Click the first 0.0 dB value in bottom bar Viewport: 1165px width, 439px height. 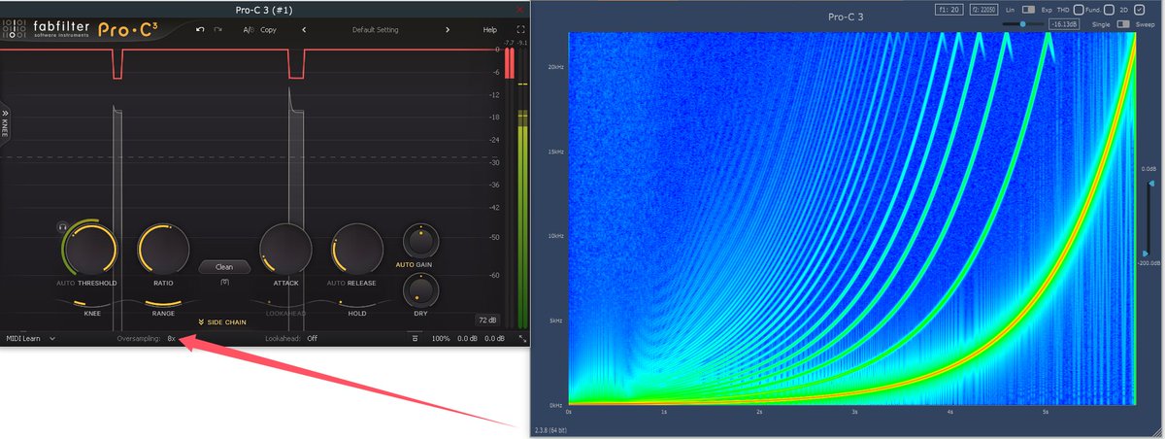[x=468, y=339]
